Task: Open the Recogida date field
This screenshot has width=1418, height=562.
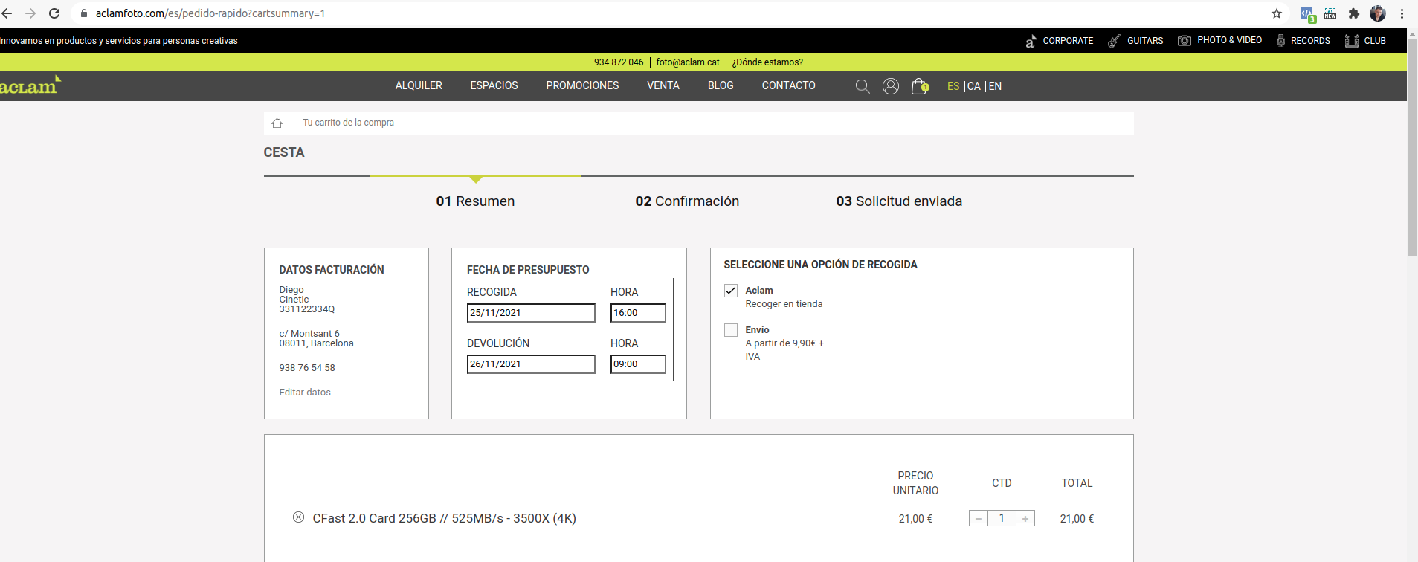Action: [x=531, y=313]
